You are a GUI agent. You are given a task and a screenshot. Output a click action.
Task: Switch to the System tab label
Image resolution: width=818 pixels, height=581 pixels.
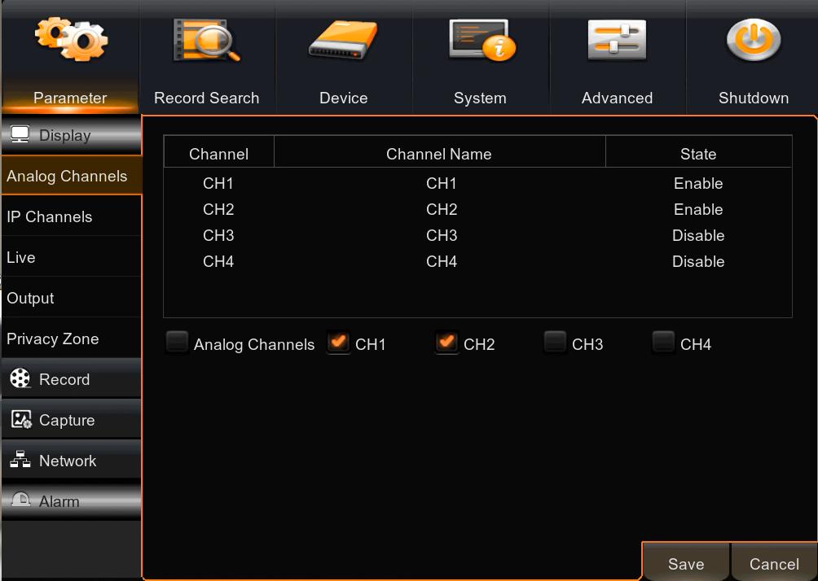(480, 98)
